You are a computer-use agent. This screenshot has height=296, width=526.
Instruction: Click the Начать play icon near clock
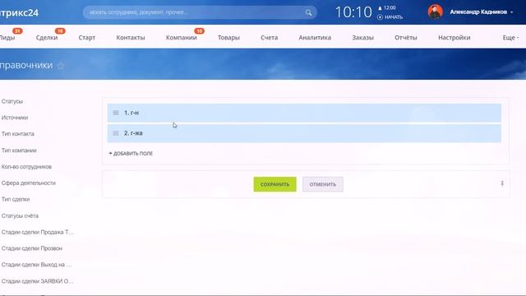pos(380,17)
